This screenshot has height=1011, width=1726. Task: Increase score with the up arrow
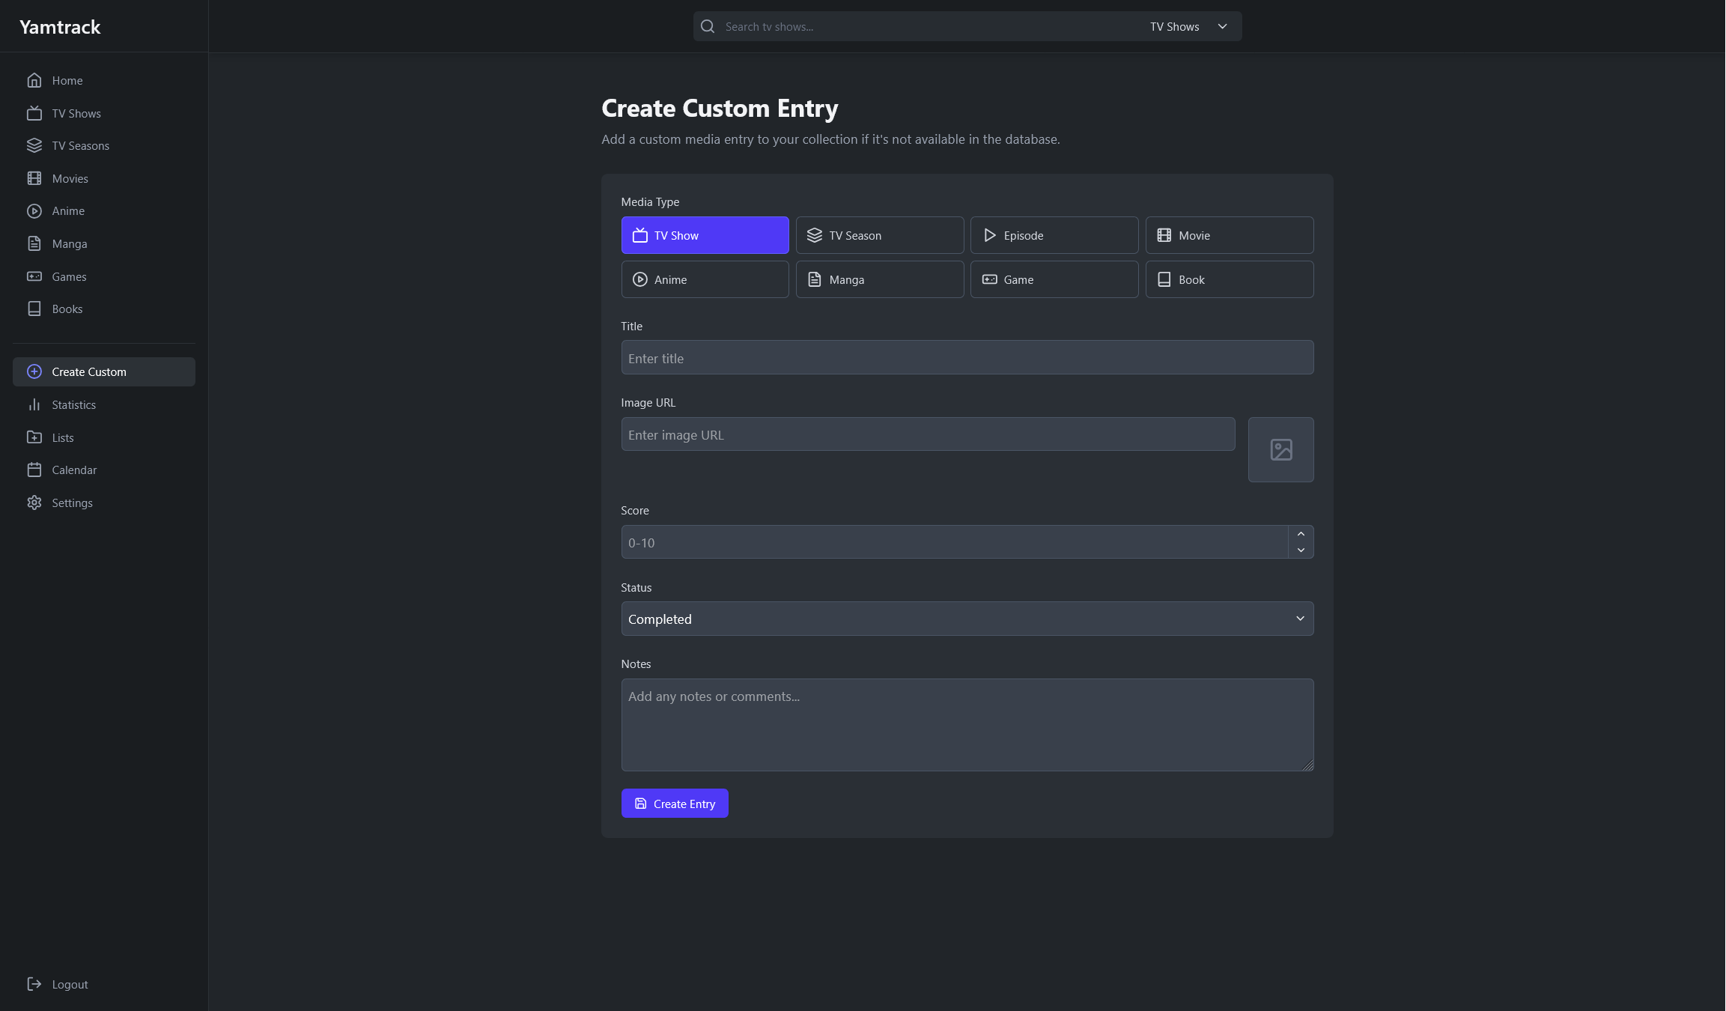(x=1301, y=534)
